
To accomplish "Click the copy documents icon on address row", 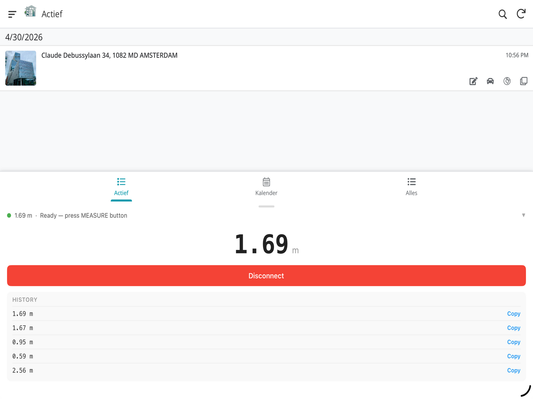I will [x=524, y=81].
